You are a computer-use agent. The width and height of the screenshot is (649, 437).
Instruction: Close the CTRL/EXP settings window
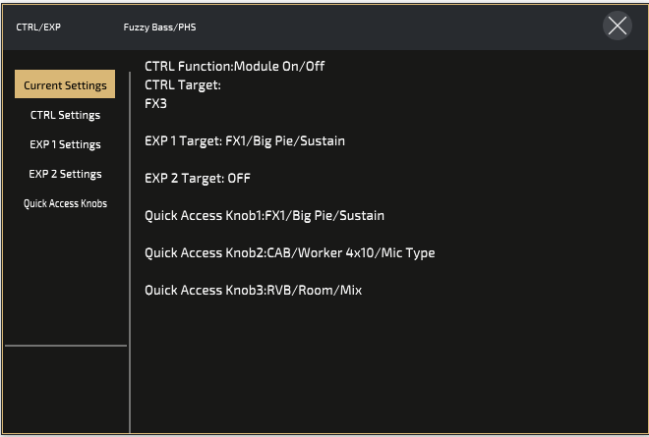point(618,27)
